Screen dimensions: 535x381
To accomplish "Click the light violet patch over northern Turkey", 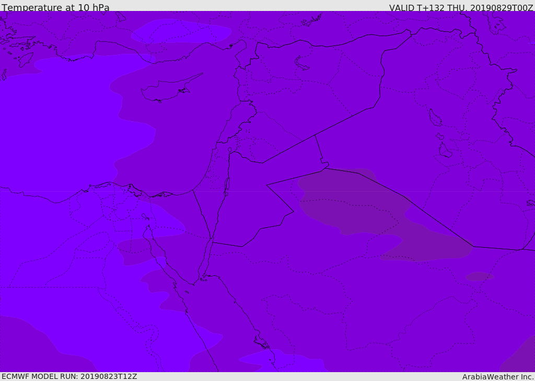I will (181, 31).
